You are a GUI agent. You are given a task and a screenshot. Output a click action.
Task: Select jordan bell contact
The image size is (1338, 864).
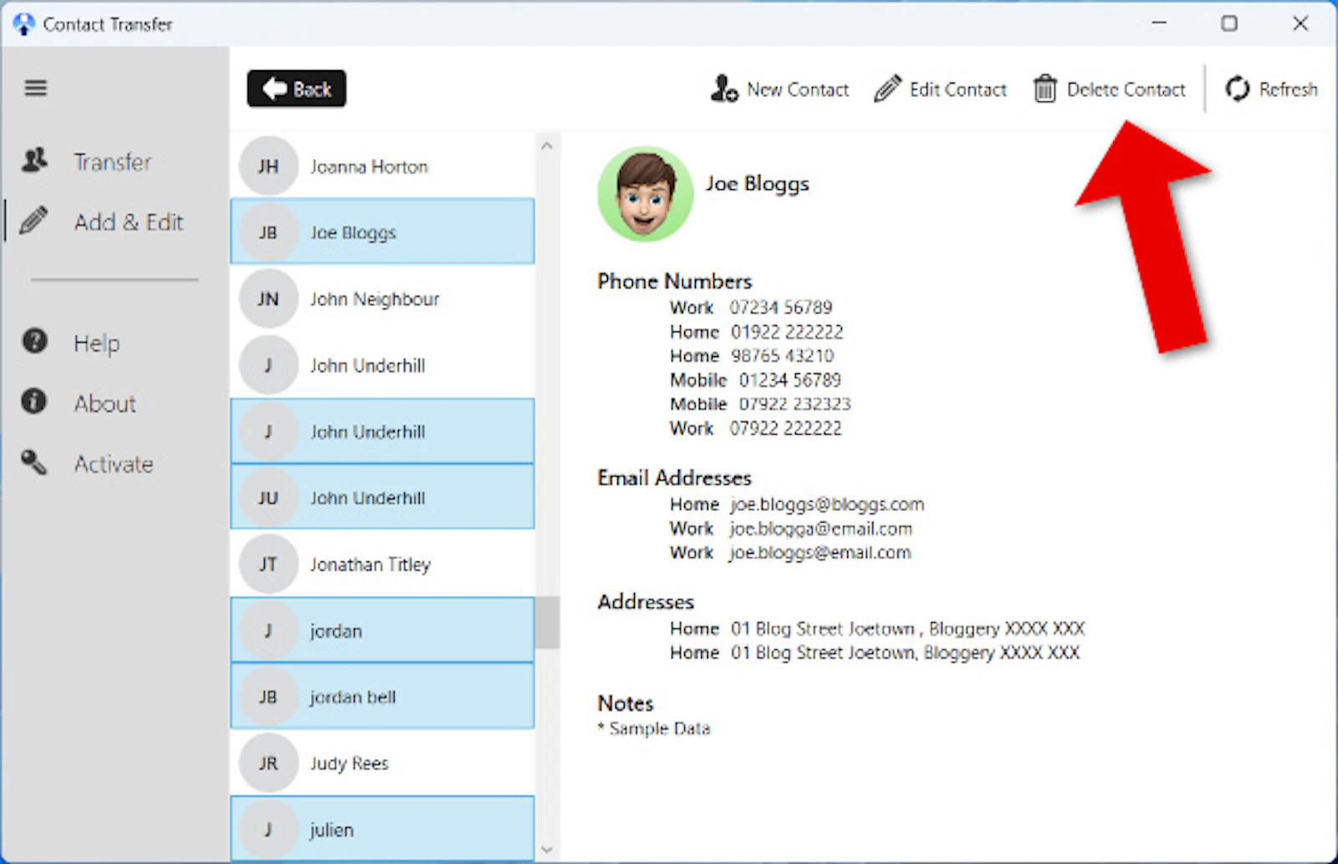click(x=382, y=697)
